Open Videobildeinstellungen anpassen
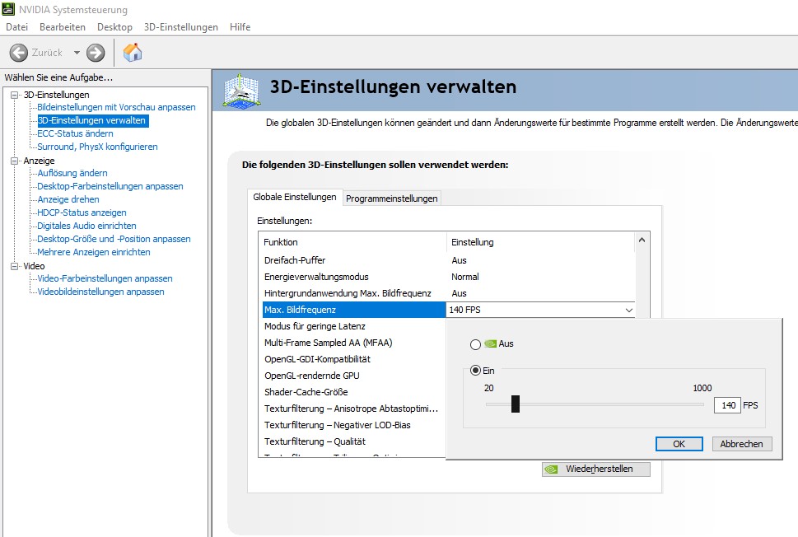This screenshot has height=537, width=798. (100, 292)
